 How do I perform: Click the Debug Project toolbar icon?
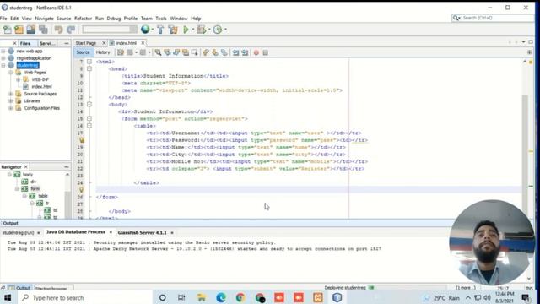(x=202, y=30)
